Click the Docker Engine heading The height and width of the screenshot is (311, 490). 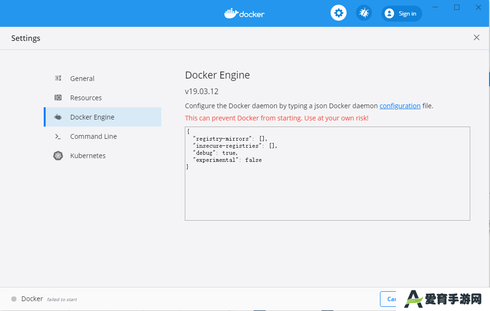point(217,75)
